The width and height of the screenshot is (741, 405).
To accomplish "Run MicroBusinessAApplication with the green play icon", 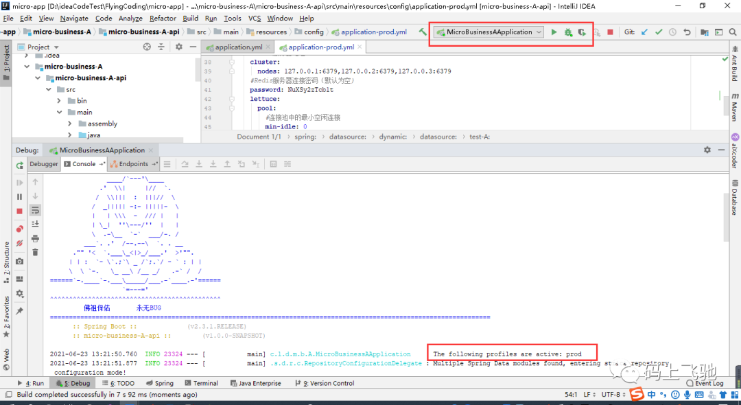I will click(554, 32).
